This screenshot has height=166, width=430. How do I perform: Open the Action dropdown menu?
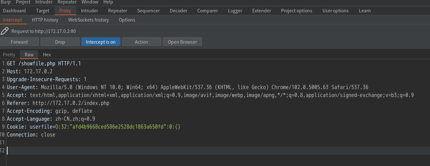141,42
